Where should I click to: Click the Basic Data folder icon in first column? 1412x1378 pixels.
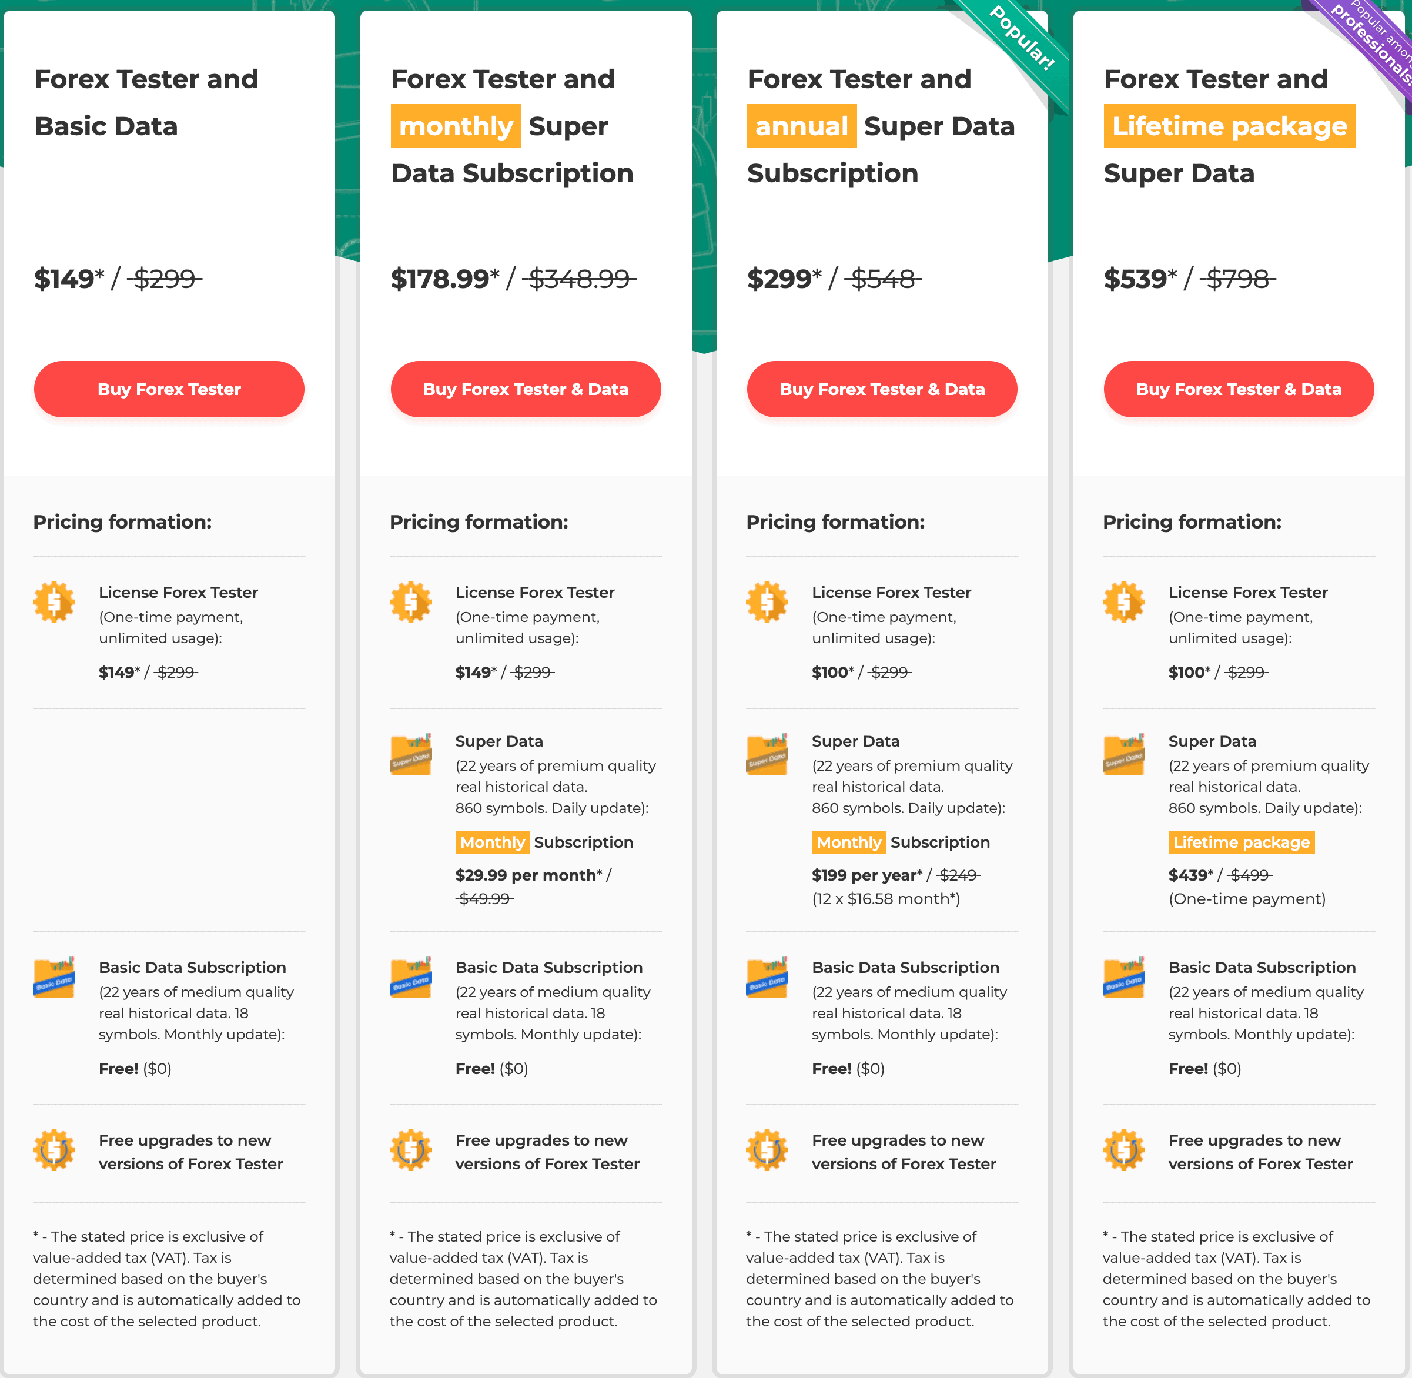click(x=54, y=977)
